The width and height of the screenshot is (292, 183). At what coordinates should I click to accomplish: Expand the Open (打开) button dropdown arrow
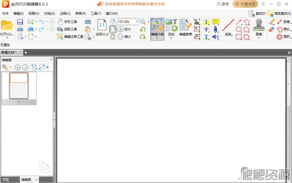tap(7, 38)
